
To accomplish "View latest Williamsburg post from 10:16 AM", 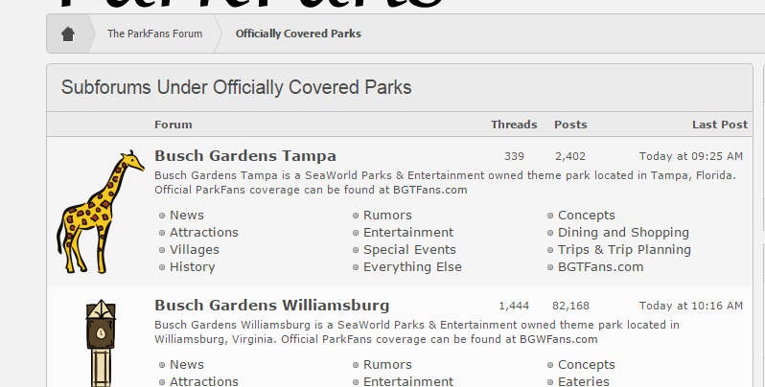I will pyautogui.click(x=691, y=306).
